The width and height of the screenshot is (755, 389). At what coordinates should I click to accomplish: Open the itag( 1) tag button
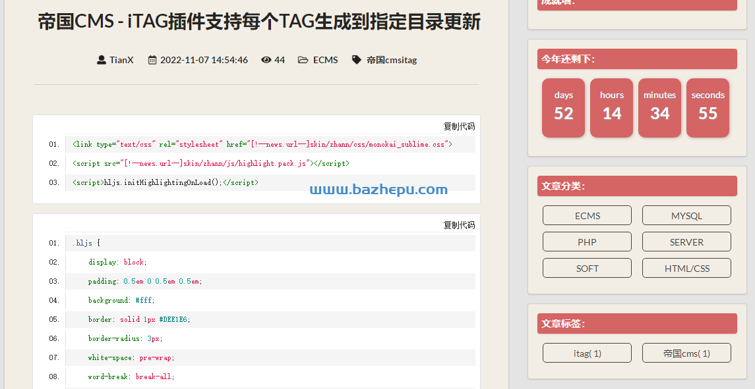(587, 353)
